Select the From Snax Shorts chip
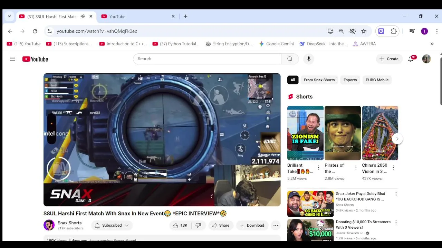 [x=319, y=80]
